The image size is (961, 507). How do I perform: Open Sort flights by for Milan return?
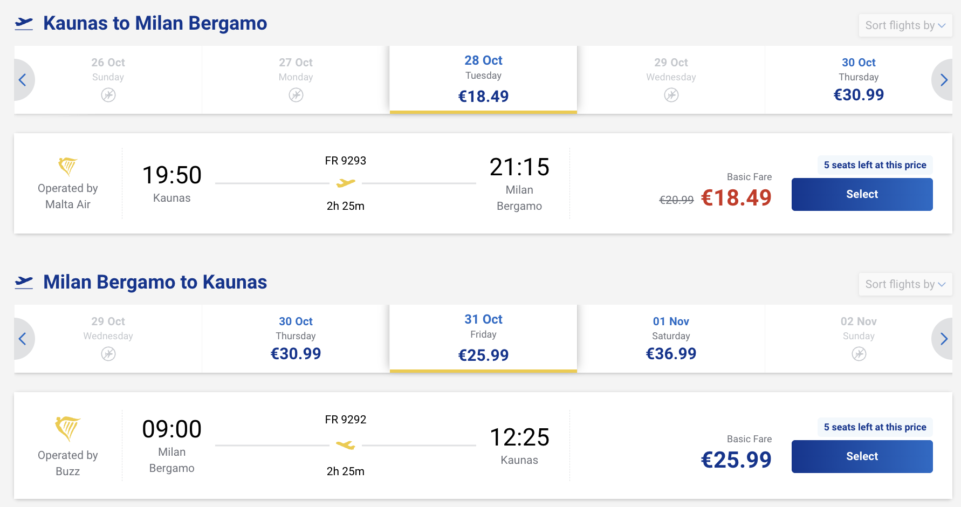click(x=905, y=284)
